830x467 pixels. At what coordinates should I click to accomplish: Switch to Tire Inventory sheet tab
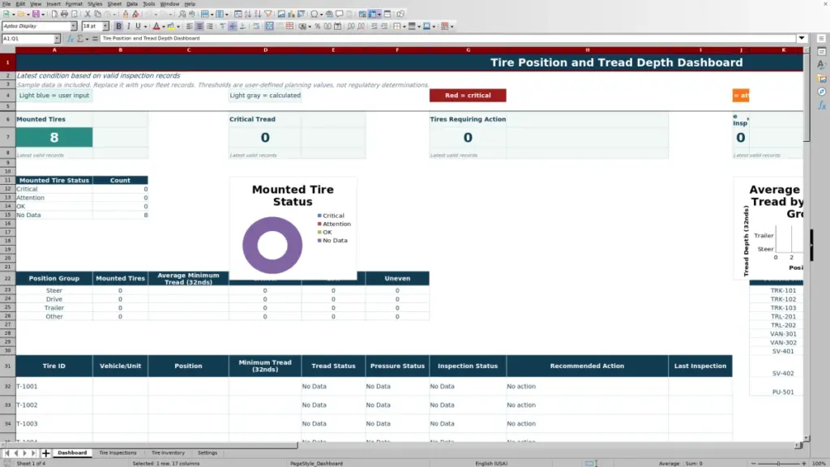coord(168,452)
